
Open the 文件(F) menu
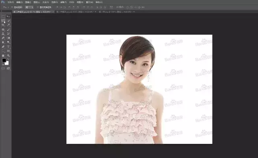(x=10, y=2)
